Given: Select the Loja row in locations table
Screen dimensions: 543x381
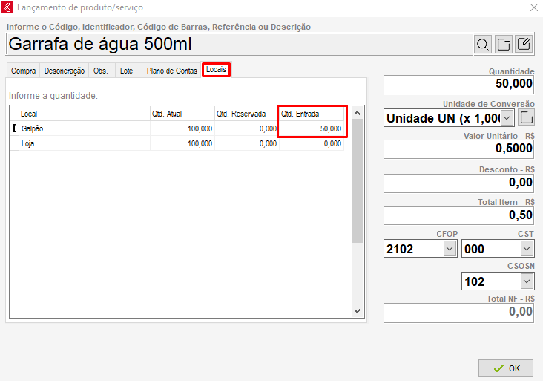Looking at the screenshot, I should pyautogui.click(x=82, y=144).
